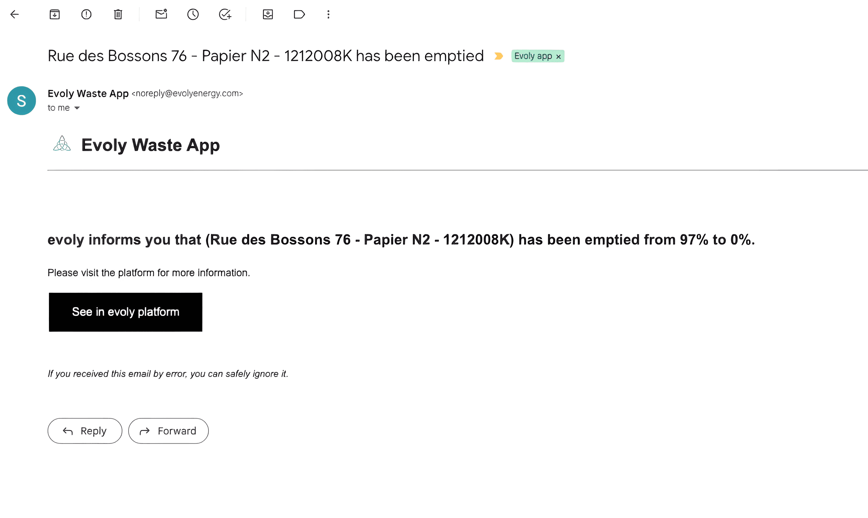Image resolution: width=868 pixels, height=518 pixels.
Task: Open the Move to folder menu
Action: click(268, 14)
